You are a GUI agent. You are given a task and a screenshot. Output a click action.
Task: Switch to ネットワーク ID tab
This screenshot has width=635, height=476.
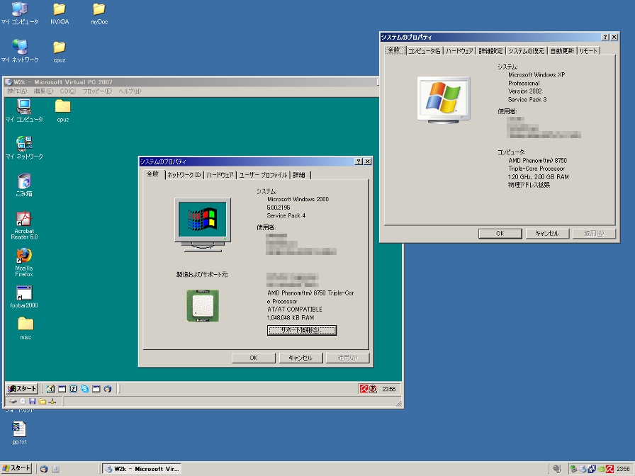point(184,175)
